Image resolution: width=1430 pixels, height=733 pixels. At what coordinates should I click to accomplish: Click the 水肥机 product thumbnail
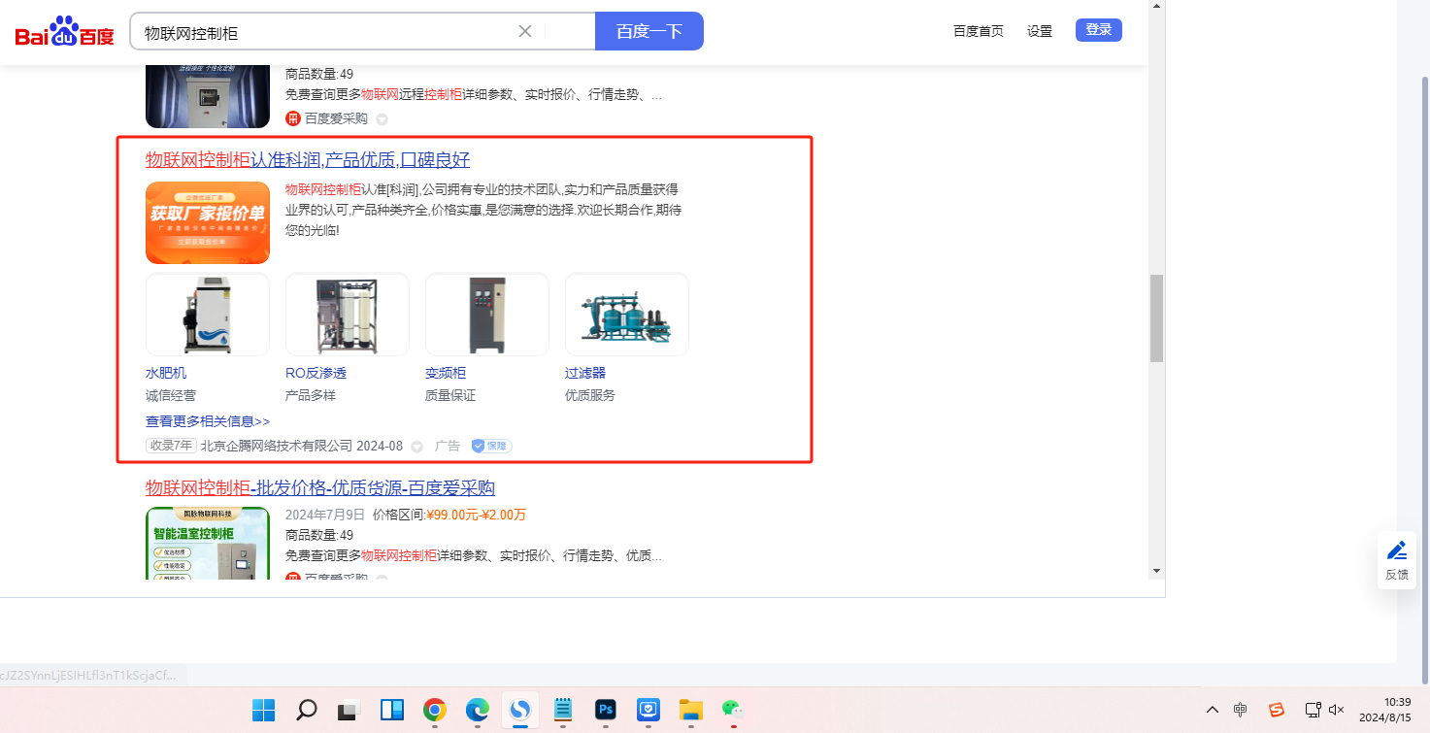point(208,315)
